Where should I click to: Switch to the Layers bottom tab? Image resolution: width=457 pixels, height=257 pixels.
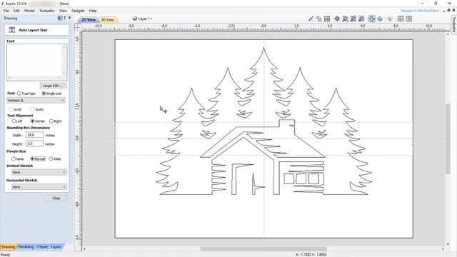click(x=56, y=247)
